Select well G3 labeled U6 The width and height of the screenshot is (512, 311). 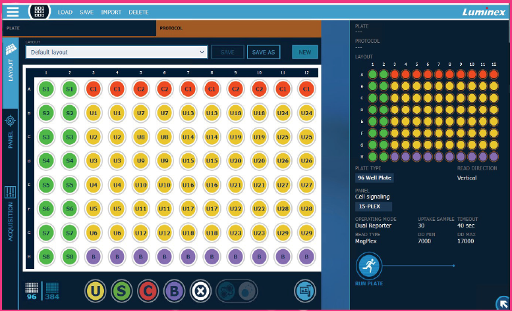pos(94,233)
